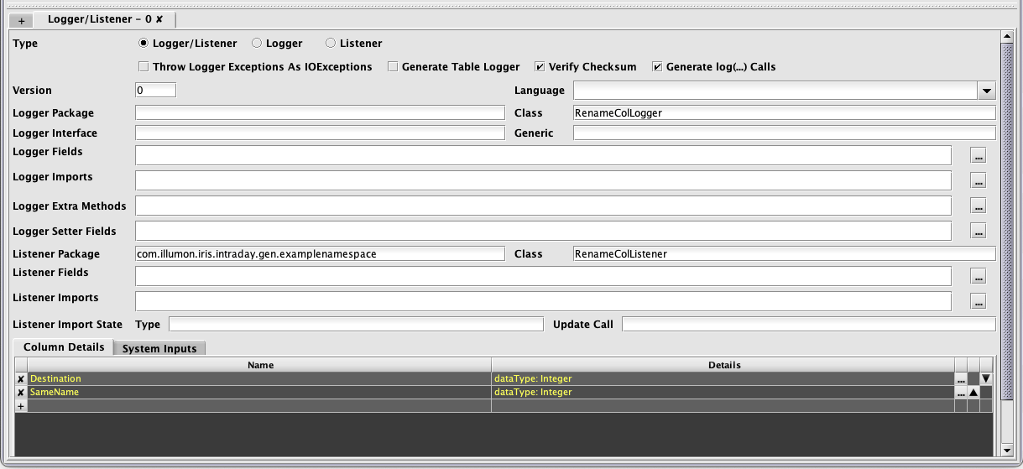This screenshot has height=469, width=1023.
Task: Open the Listener Imports ellipsis editor
Action: [978, 301]
